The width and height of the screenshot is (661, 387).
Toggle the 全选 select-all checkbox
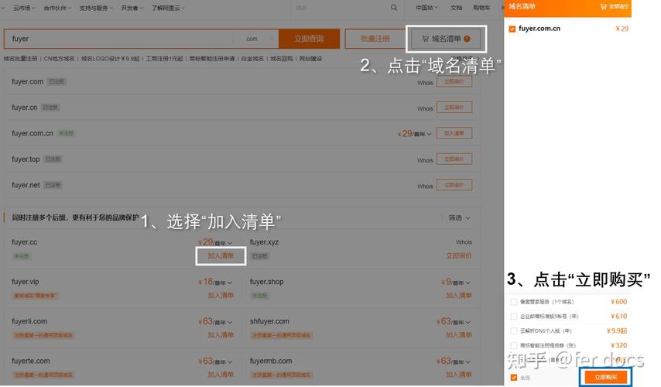[x=513, y=377]
